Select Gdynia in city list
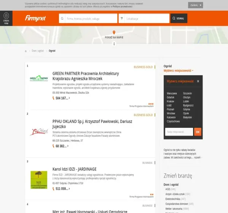 187,109
